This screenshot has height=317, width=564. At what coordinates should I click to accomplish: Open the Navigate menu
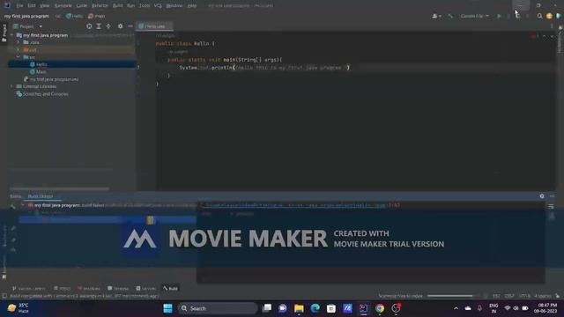[x=63, y=6]
